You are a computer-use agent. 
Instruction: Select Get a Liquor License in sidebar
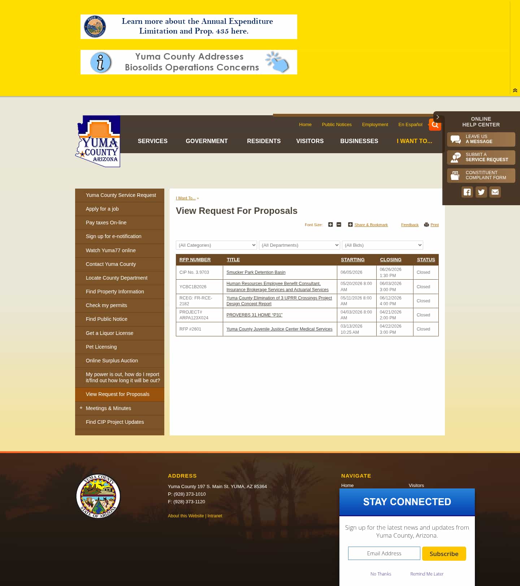[120, 333]
